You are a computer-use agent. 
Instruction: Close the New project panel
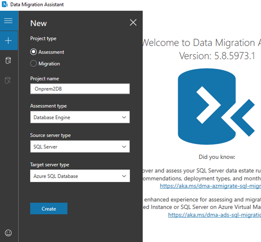click(133, 22)
